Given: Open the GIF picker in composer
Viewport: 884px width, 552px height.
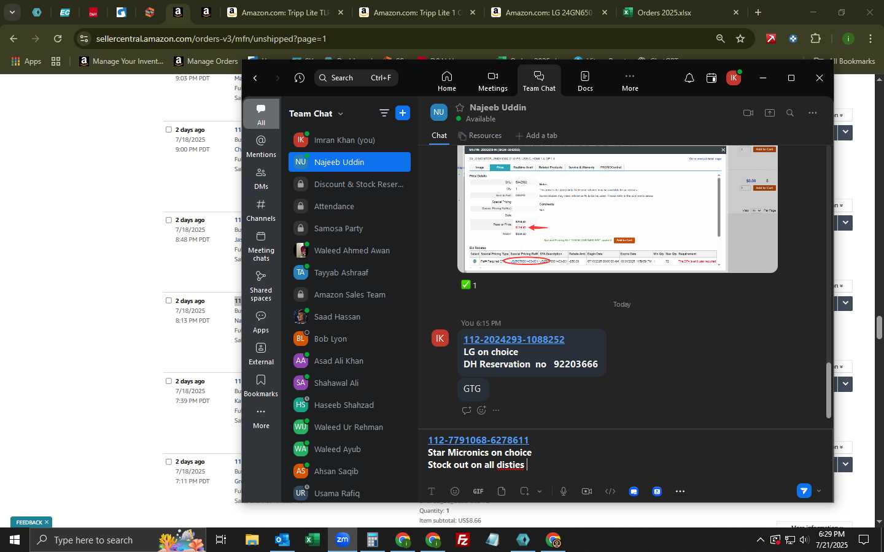Looking at the screenshot, I should (x=478, y=491).
